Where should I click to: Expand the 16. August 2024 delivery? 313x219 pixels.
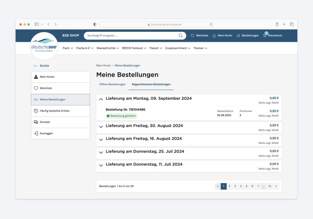click(x=101, y=140)
